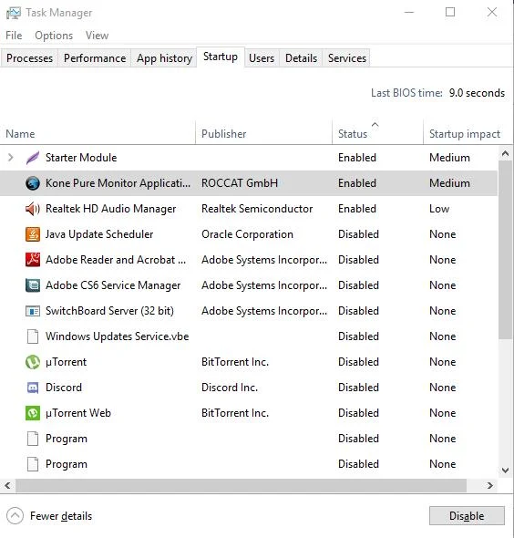Switch to the Performance tab

(x=95, y=58)
